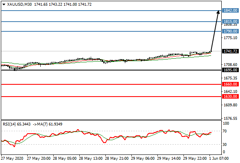Click the 1576.55 price axis value

(231, 118)
